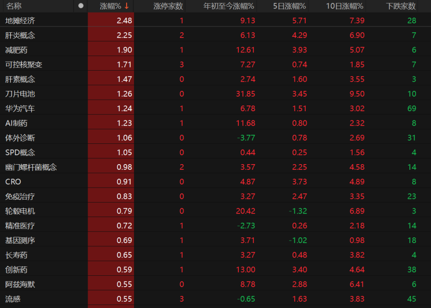This screenshot has height=308, width=431.
Task: Sort by 涨停家数 column header
Action: 168,6
